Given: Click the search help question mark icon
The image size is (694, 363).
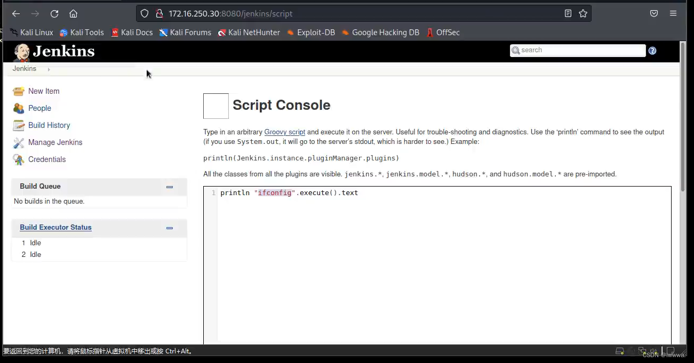Looking at the screenshot, I should tap(652, 51).
